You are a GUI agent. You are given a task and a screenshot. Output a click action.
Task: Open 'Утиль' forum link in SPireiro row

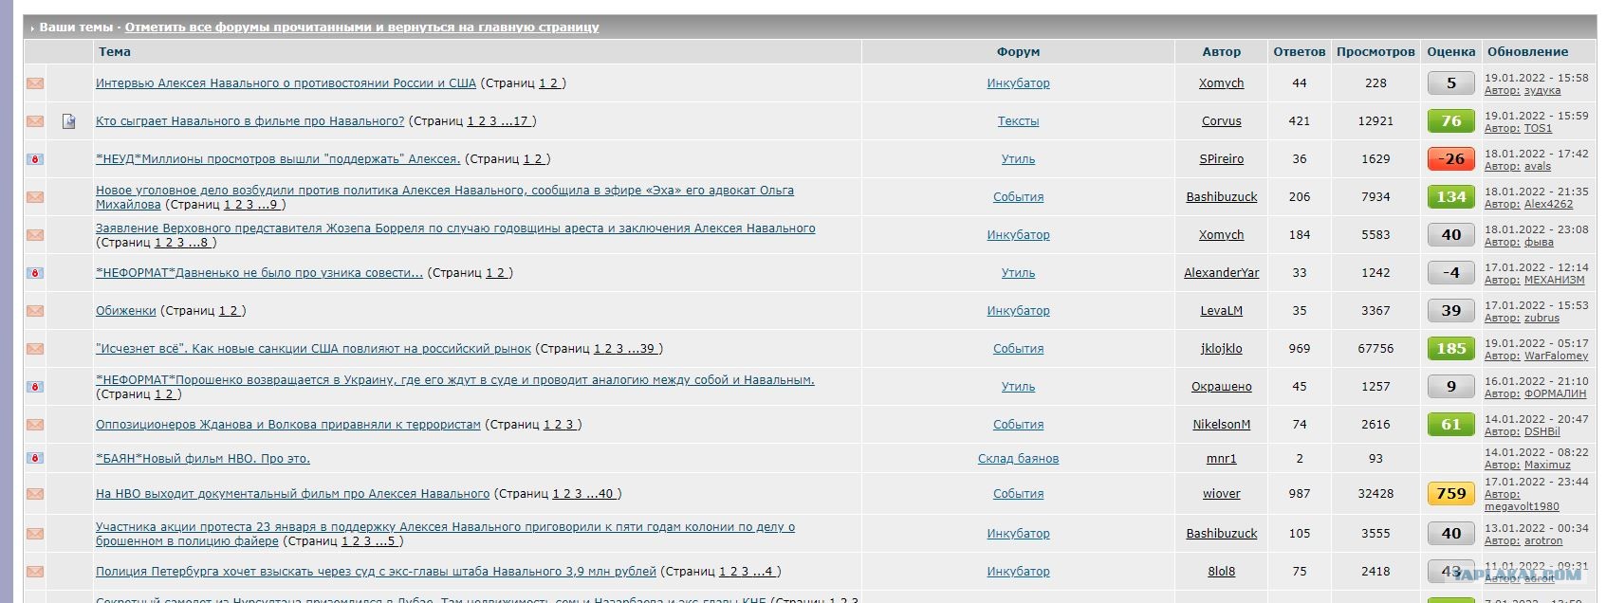1018,159
